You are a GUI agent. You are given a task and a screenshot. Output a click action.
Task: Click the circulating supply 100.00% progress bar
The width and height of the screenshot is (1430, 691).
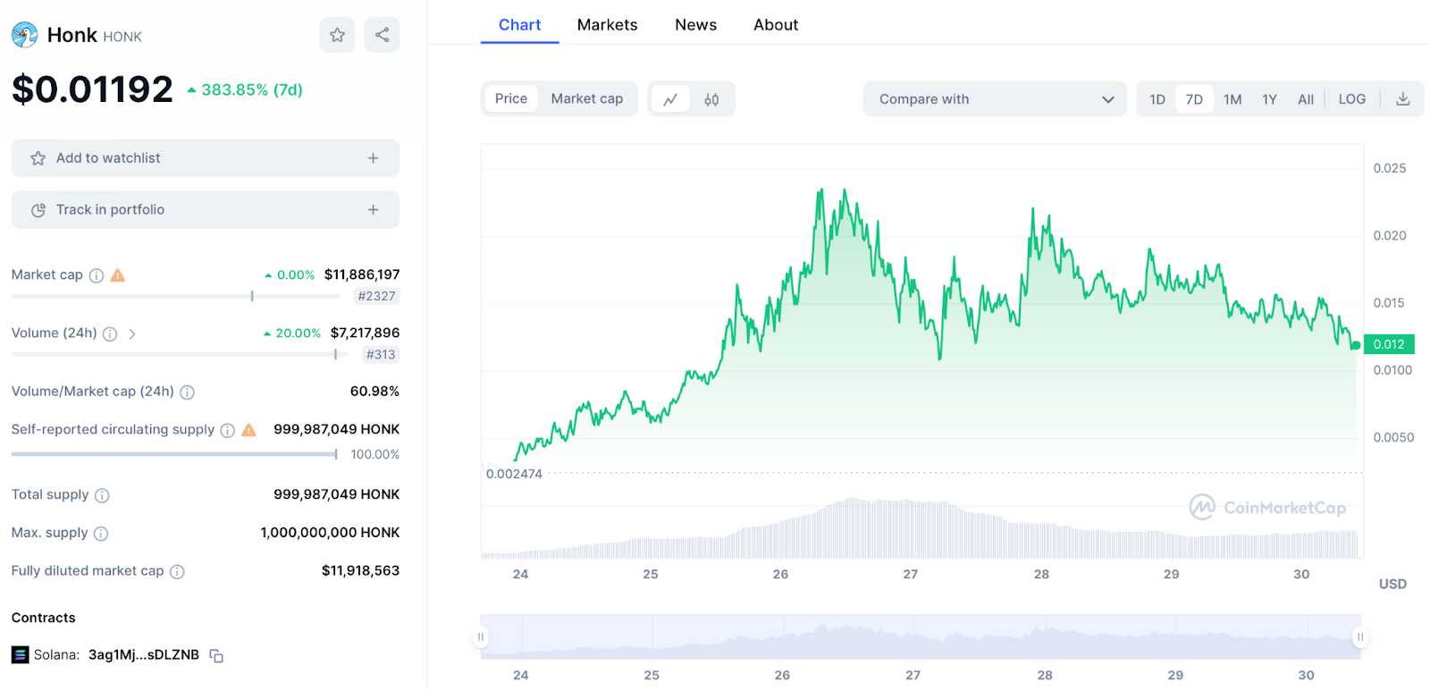pos(174,454)
